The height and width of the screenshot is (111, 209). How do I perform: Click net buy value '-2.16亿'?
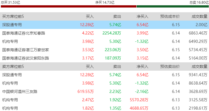click(x=142, y=92)
